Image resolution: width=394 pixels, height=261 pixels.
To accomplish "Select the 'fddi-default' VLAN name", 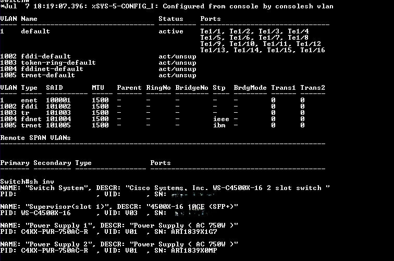I will 46,56.
